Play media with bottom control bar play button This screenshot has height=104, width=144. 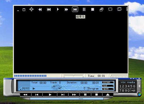tap(50, 95)
